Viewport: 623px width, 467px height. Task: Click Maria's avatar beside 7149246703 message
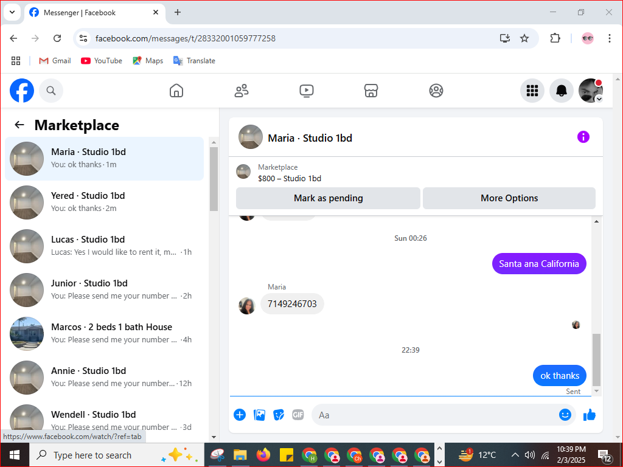[x=247, y=306]
